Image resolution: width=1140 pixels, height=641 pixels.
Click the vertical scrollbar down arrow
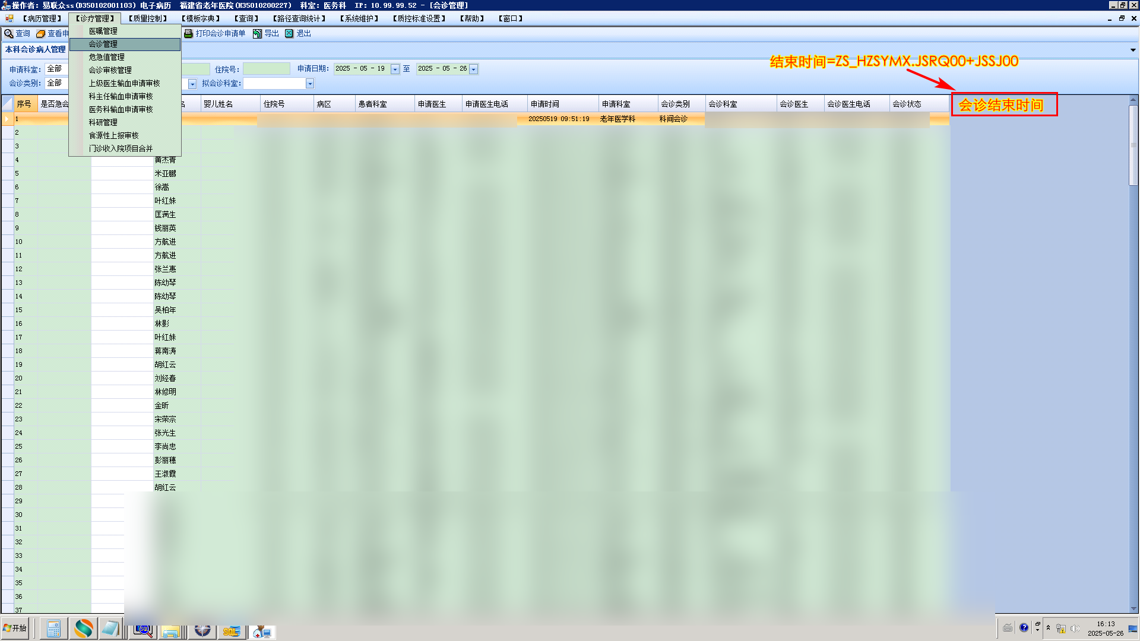pos(1133,608)
